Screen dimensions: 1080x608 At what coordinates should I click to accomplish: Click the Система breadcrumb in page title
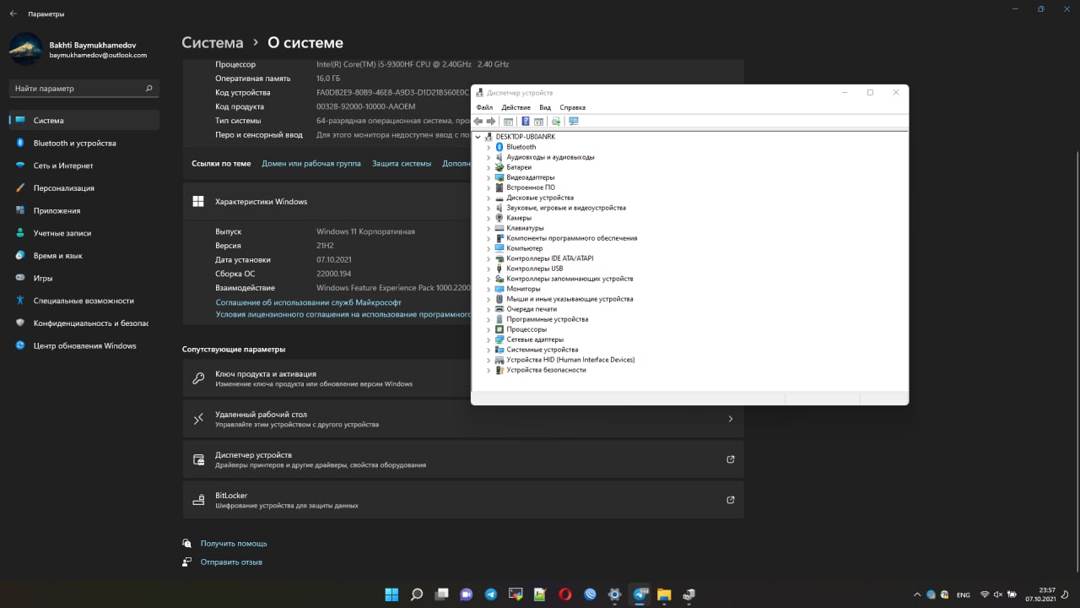pos(213,43)
